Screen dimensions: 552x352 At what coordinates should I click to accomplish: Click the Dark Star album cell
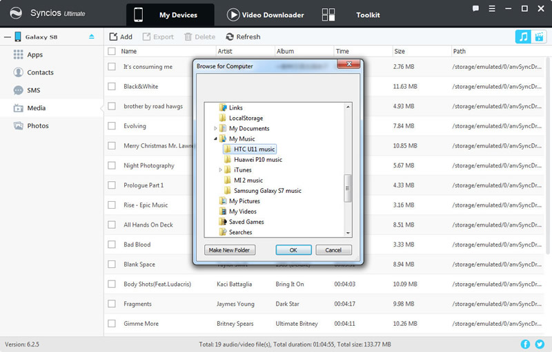tap(287, 304)
